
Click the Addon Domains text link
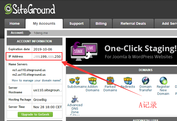coord(93,88)
